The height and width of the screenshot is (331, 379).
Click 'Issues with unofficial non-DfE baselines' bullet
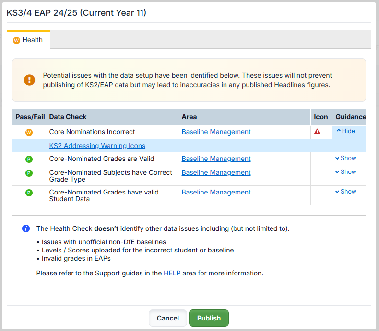tap(104, 242)
